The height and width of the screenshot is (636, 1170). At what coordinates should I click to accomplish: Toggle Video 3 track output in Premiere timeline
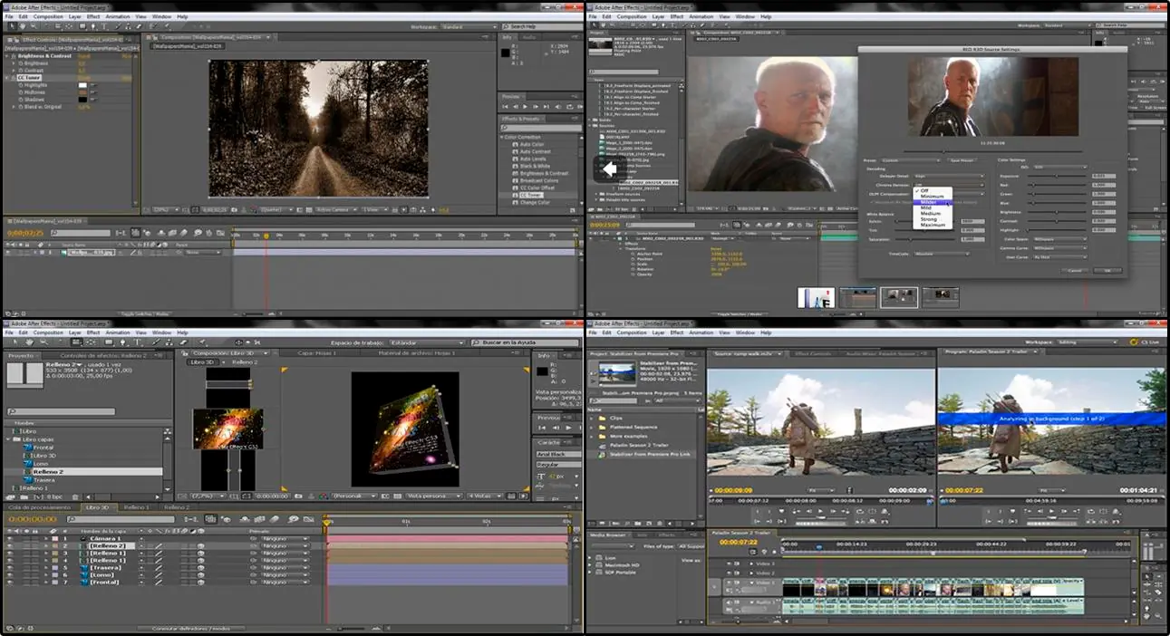729,564
